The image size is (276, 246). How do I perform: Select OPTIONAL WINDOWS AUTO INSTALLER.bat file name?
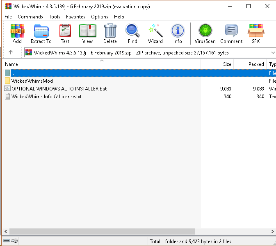tap(59, 88)
